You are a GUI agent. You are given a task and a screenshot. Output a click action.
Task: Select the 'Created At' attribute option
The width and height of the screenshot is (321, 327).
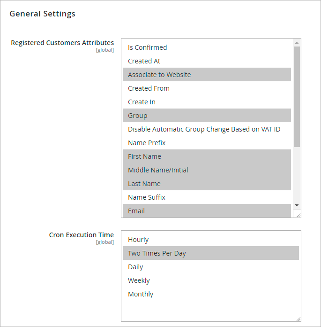(x=144, y=61)
